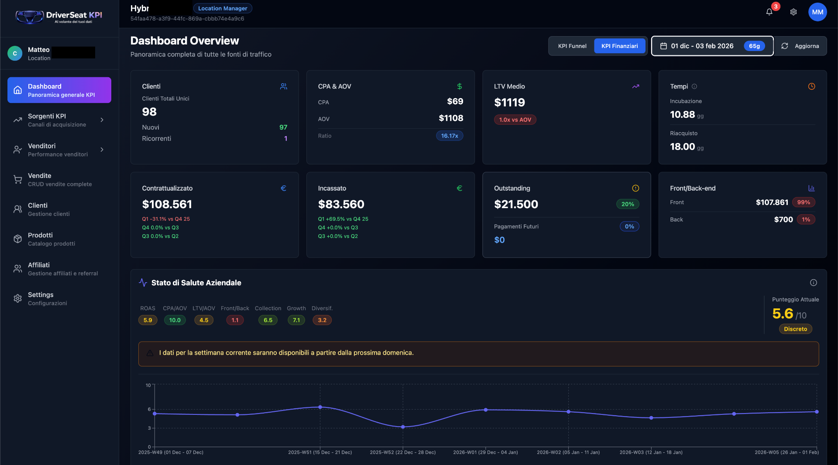
Task: Click the DriverSeat KPI logo
Action: point(59,17)
